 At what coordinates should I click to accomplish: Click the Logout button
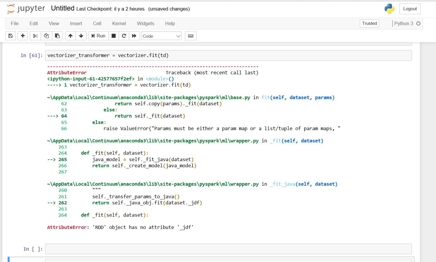click(410, 9)
